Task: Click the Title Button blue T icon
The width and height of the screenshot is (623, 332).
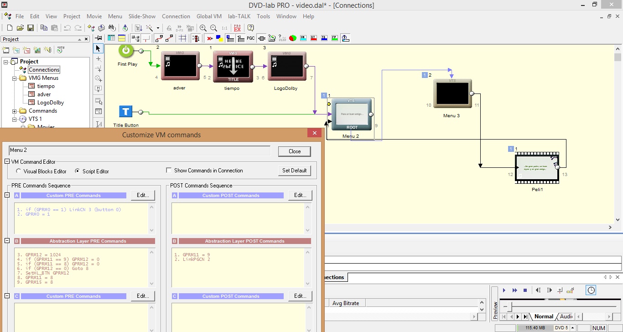Action: pos(125,112)
